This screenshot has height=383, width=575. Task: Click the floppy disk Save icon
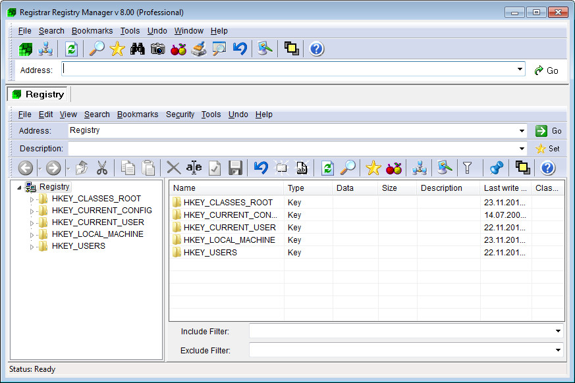(235, 168)
